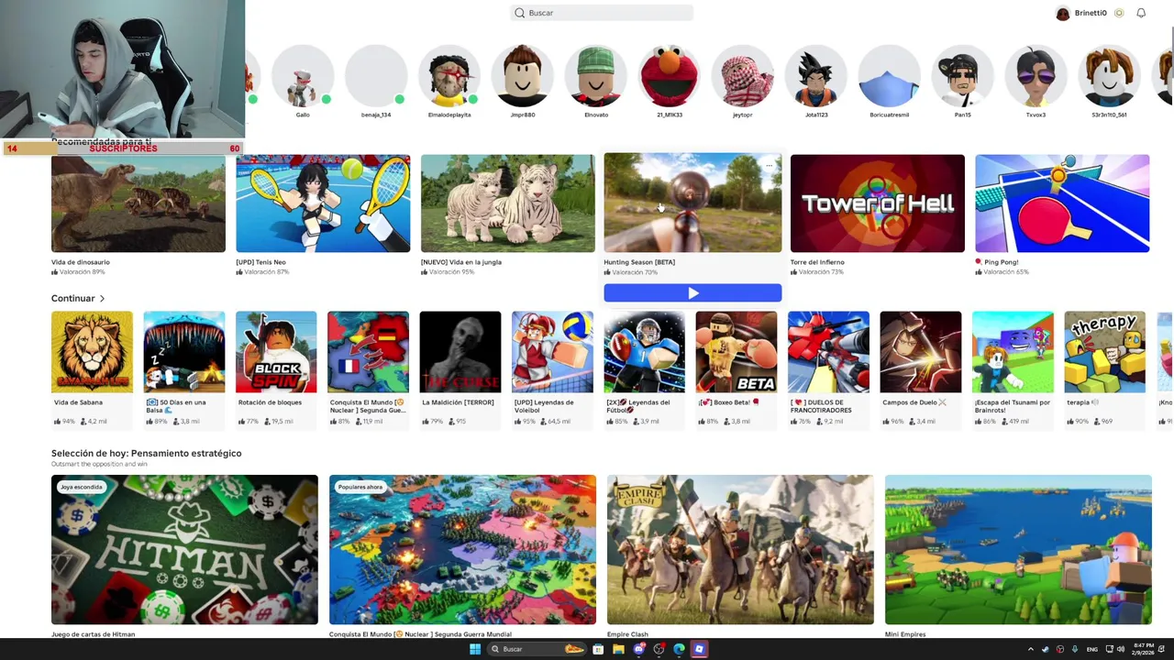This screenshot has height=660, width=1174.
Task: Play Hunting Season with the blue play button
Action: coord(692,292)
